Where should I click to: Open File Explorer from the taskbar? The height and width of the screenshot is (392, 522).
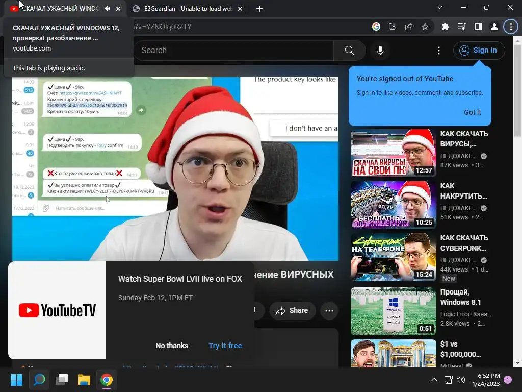(x=84, y=380)
